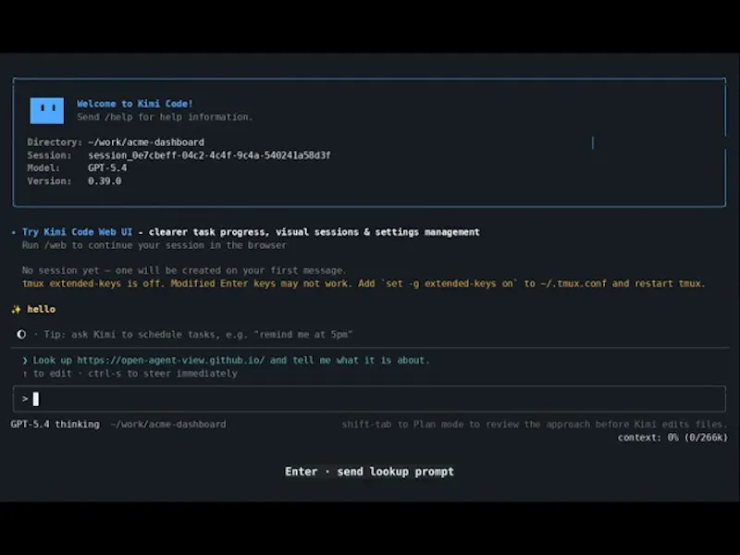Click 'Send /help for help information.' text
740x555 pixels.
pos(166,117)
